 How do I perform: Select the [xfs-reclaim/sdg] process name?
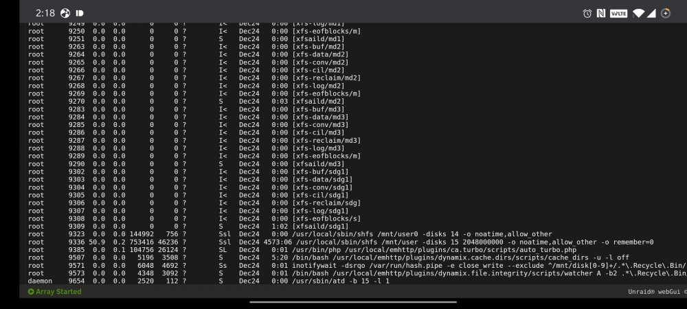pyautogui.click(x=326, y=203)
